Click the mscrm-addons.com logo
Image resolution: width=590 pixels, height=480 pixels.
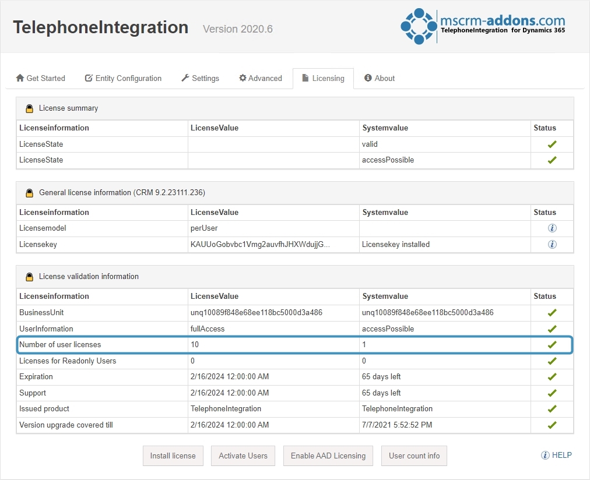pos(483,26)
